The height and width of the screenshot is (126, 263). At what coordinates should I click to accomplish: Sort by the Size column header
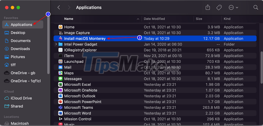coord(199,19)
